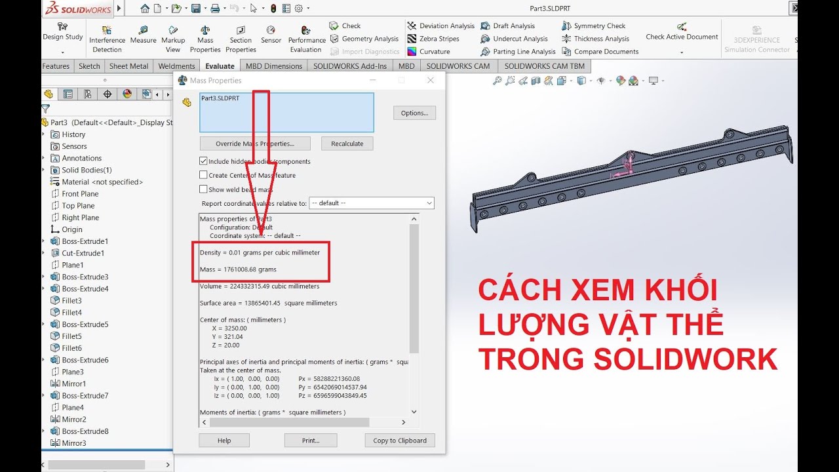
Task: Uncheck Include hidden bodies/components
Action: click(x=203, y=161)
